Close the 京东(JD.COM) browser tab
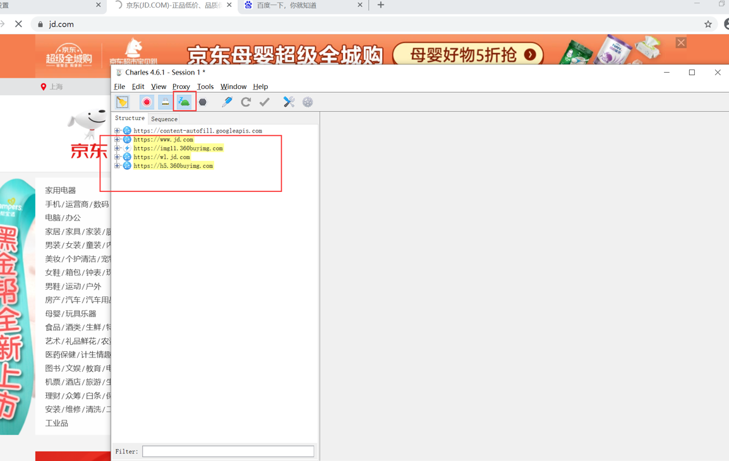 tap(229, 5)
